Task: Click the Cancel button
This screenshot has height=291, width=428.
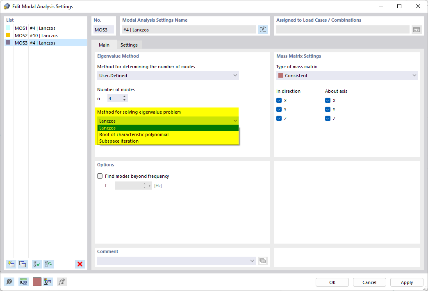Action: (x=369, y=282)
